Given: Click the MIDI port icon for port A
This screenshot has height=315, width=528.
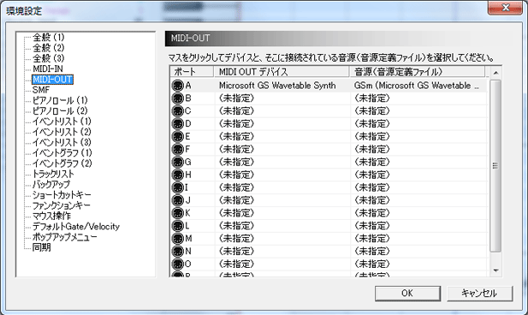Looking at the screenshot, I should tap(177, 86).
